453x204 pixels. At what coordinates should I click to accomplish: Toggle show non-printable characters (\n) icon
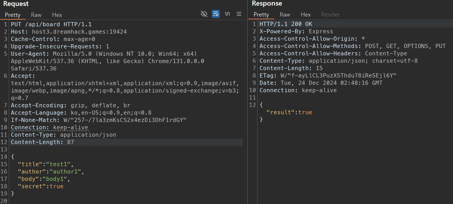pos(228,14)
